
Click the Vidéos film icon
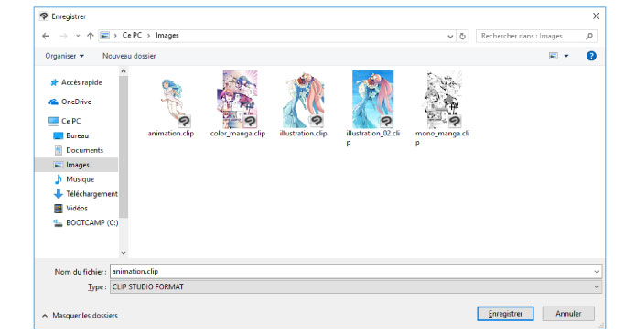coord(59,209)
